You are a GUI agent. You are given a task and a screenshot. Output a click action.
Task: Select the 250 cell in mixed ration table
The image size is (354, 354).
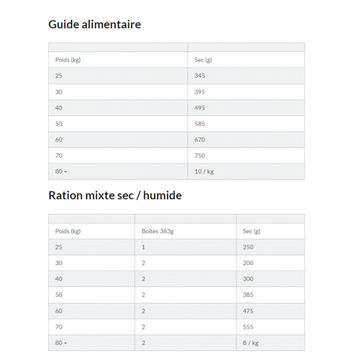pos(248,247)
